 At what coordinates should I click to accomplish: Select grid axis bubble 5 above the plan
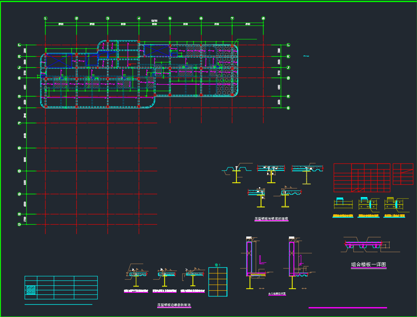pyautogui.click(x=170, y=18)
